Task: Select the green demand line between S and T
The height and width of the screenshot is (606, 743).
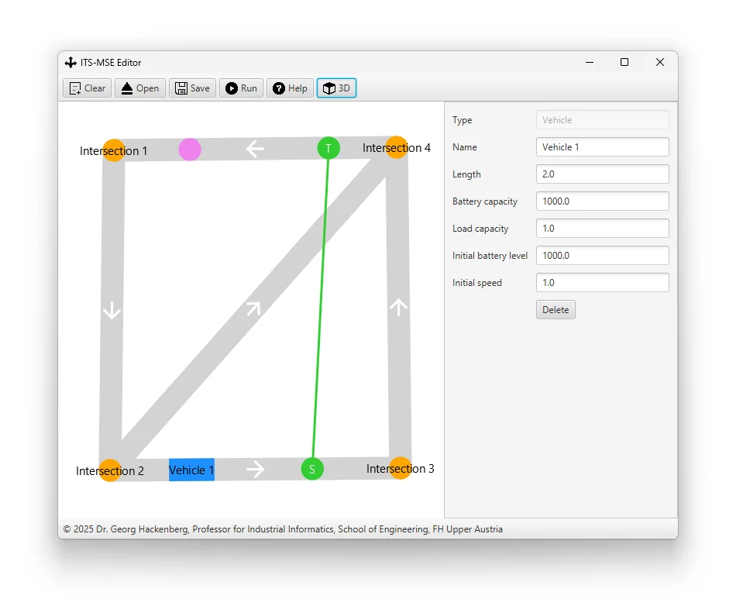Action: point(320,308)
